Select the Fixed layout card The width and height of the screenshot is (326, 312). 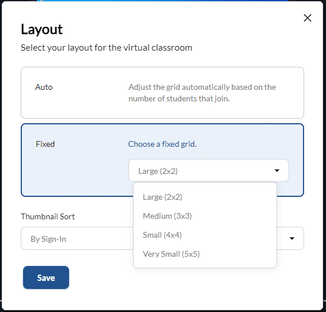pyautogui.click(x=162, y=160)
